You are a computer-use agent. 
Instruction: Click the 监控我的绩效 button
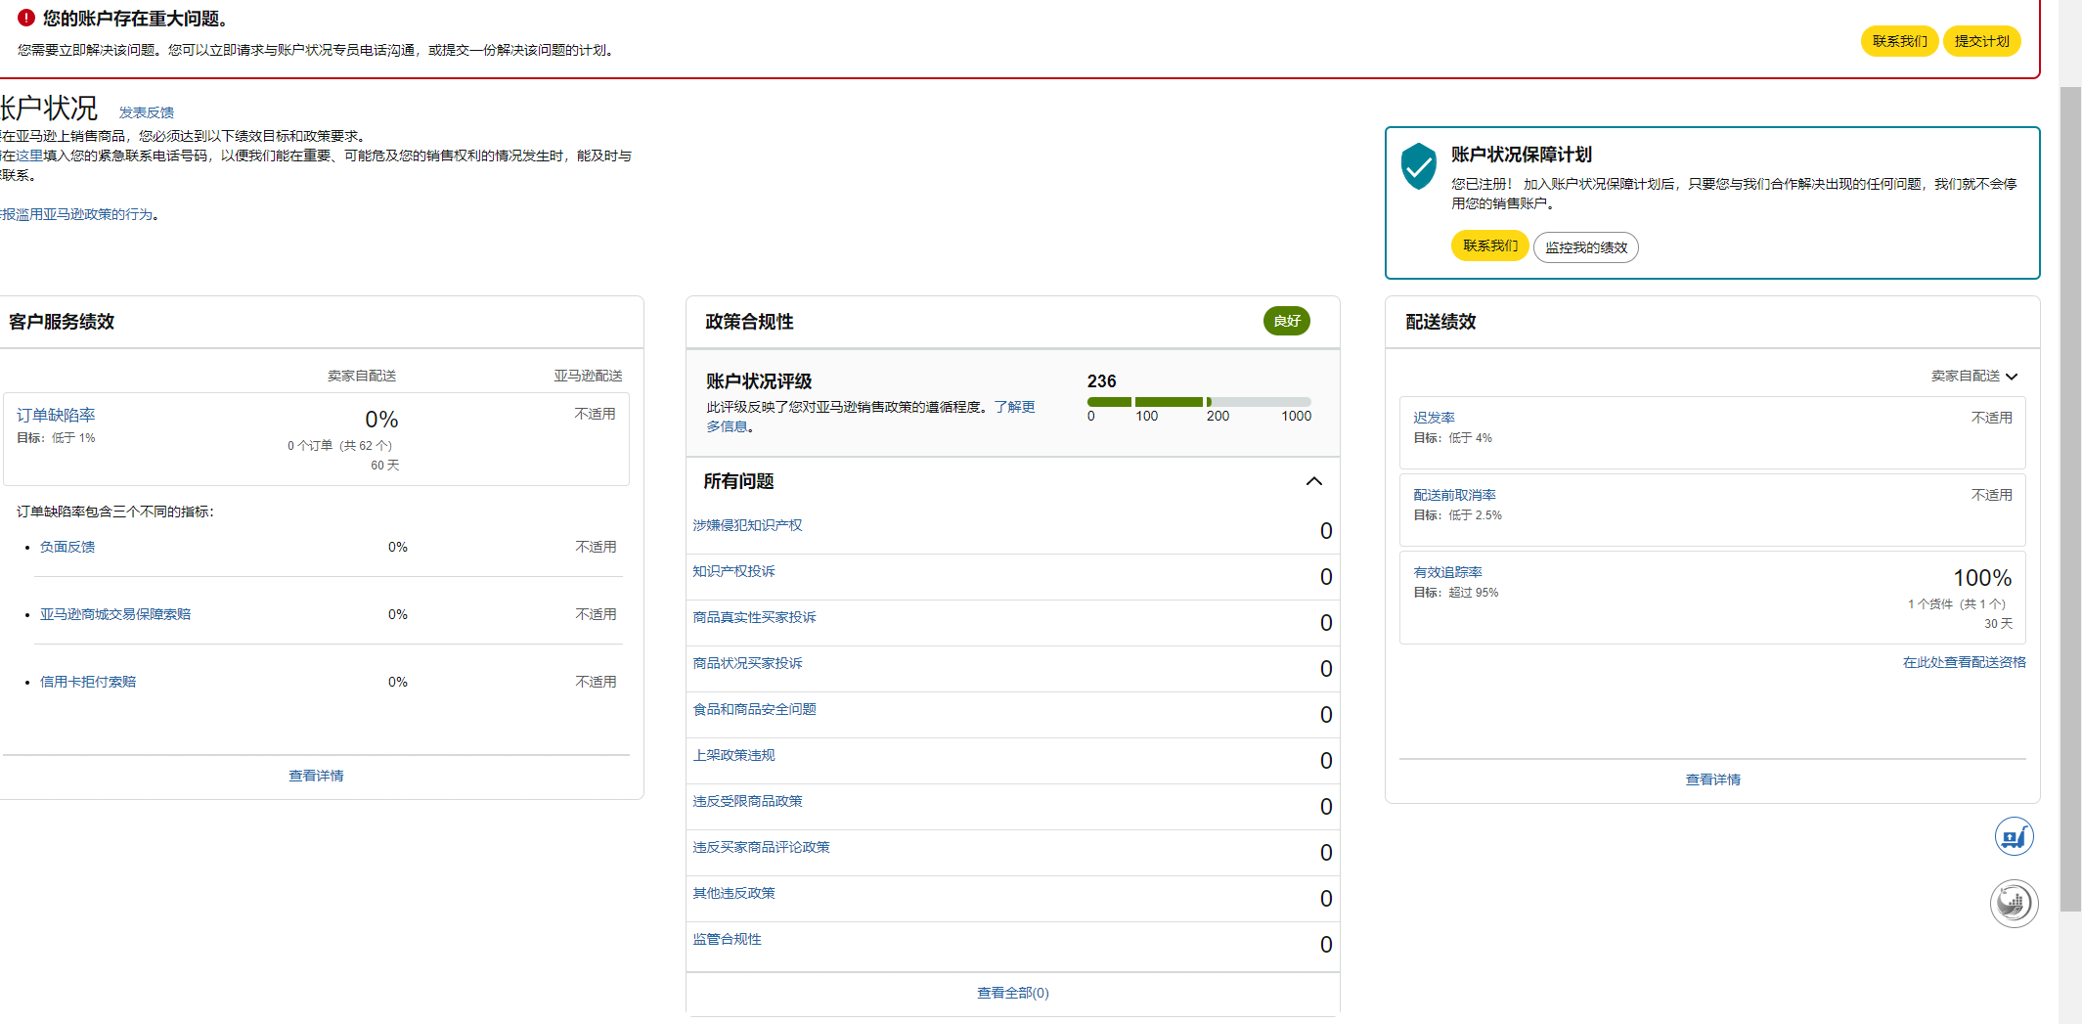(1585, 247)
